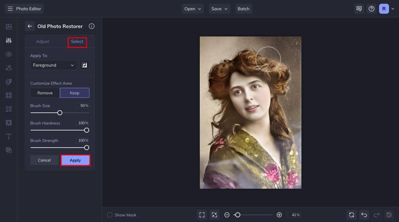Expand the Apply To Foreground dropdown
The width and height of the screenshot is (399, 222).
[53, 65]
